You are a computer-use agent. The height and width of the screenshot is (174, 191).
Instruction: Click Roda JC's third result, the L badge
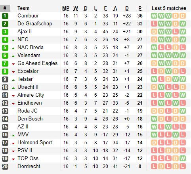coord(168,111)
